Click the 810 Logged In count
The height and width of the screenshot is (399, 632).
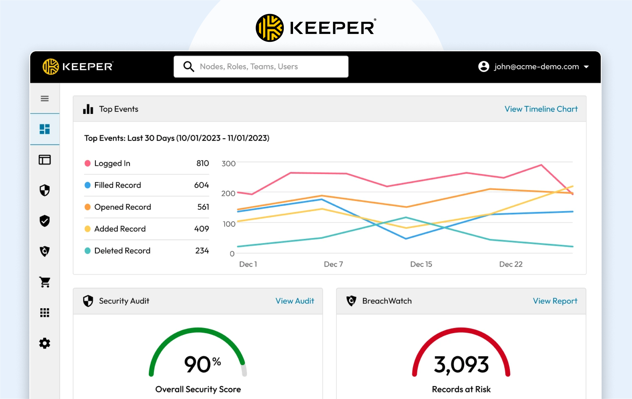pos(203,163)
